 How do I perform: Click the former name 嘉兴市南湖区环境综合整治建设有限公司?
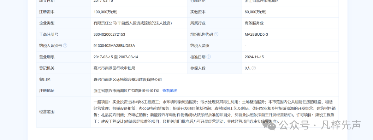coord(128,80)
